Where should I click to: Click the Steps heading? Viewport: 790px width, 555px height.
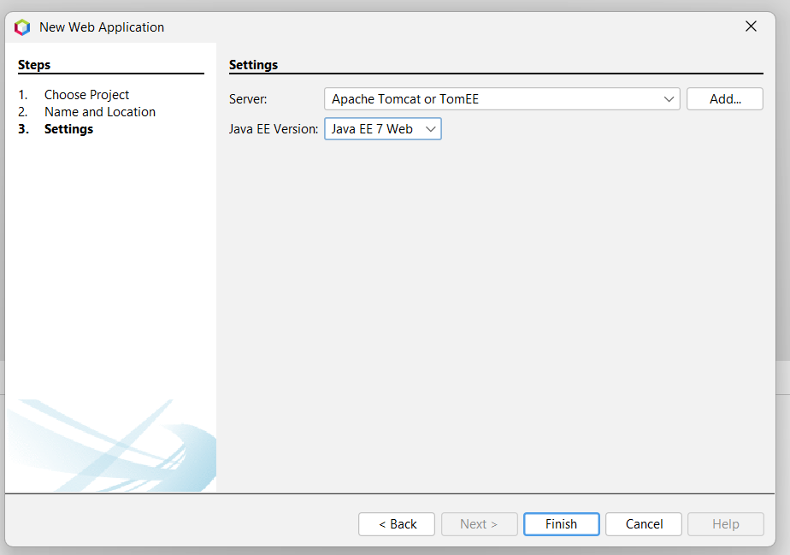(34, 65)
